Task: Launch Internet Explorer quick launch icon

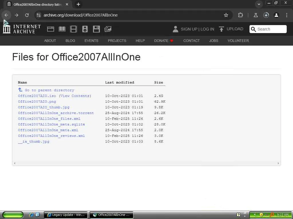Action: pos(31,215)
